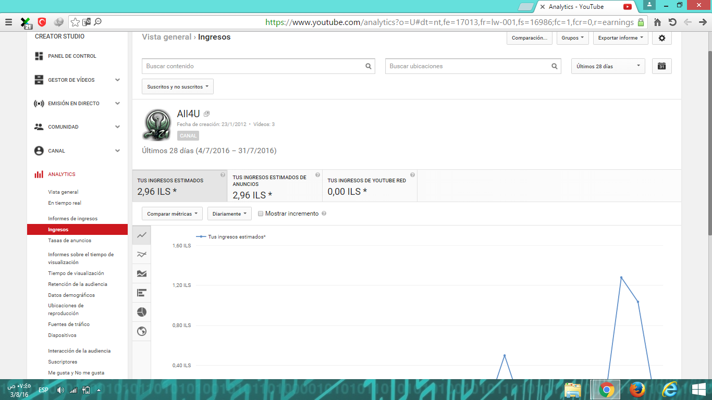The image size is (712, 400).
Task: Select Tus ingresos de YouTube Red tab
Action: pos(370,186)
